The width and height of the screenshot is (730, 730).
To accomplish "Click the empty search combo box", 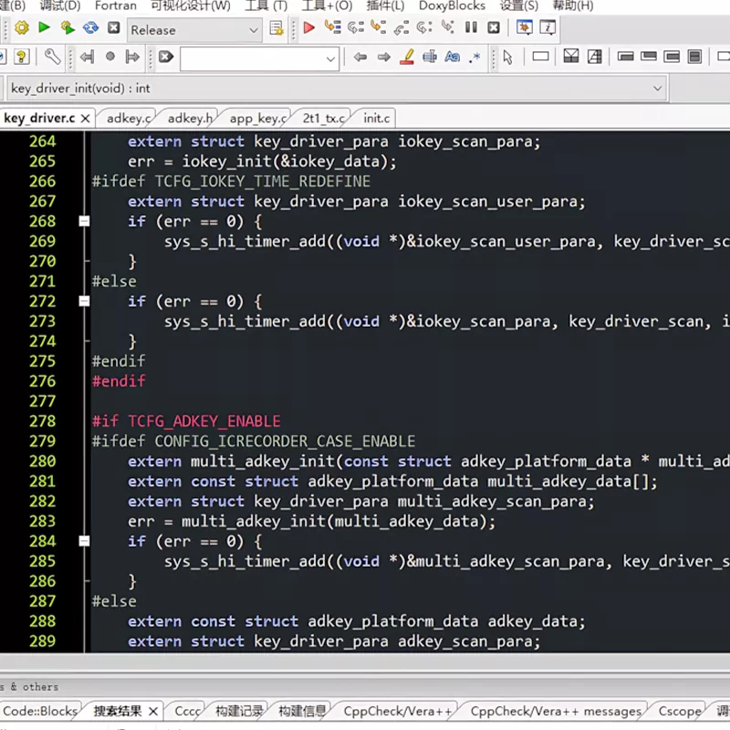I will pyautogui.click(x=254, y=59).
